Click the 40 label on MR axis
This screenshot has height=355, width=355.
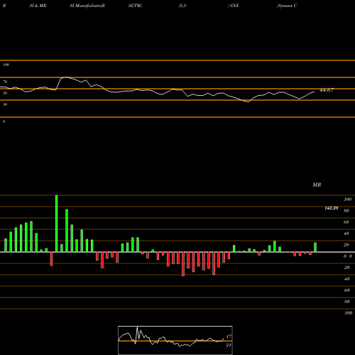coord(346,234)
